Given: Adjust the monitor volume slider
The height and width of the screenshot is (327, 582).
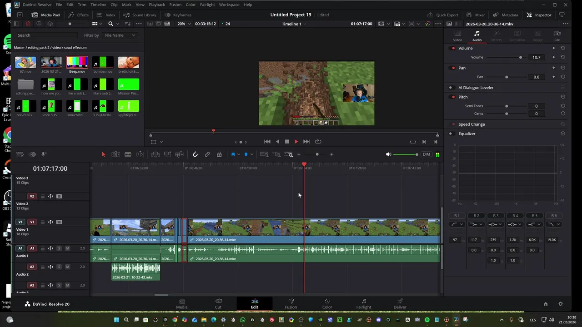Looking at the screenshot, I should tap(406, 154).
